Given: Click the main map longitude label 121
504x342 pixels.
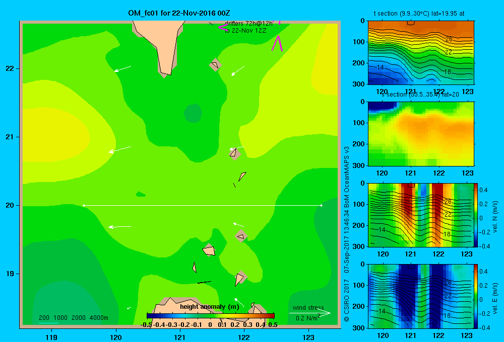Looking at the screenshot, I should click(180, 337).
